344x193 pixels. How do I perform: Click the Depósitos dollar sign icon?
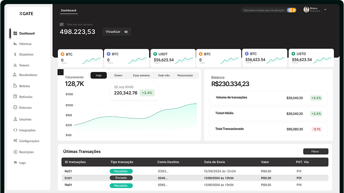pyautogui.click(x=15, y=54)
